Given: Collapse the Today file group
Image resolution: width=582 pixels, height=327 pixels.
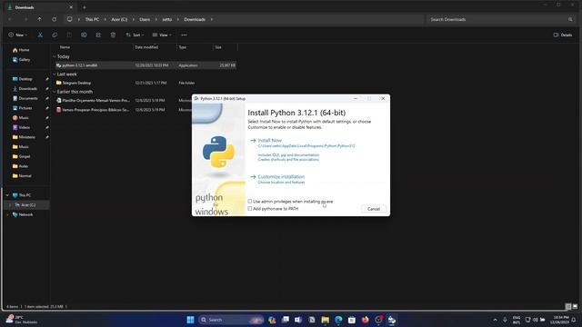Looking at the screenshot, I should click(55, 56).
